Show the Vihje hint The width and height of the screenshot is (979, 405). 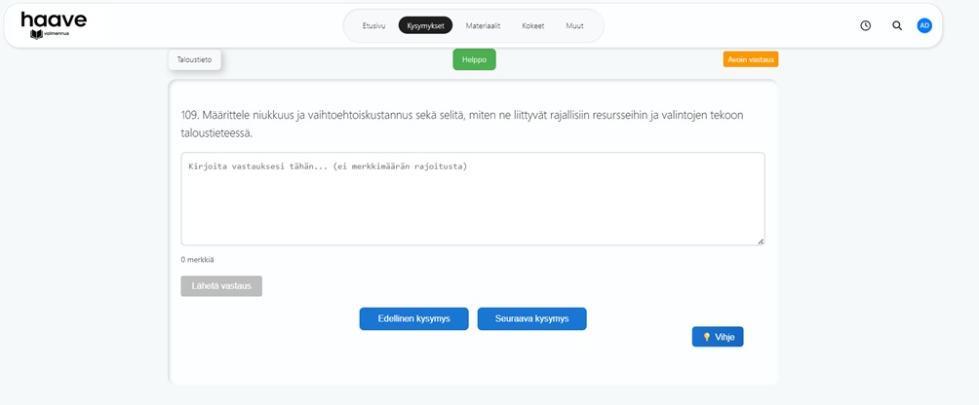coord(718,337)
